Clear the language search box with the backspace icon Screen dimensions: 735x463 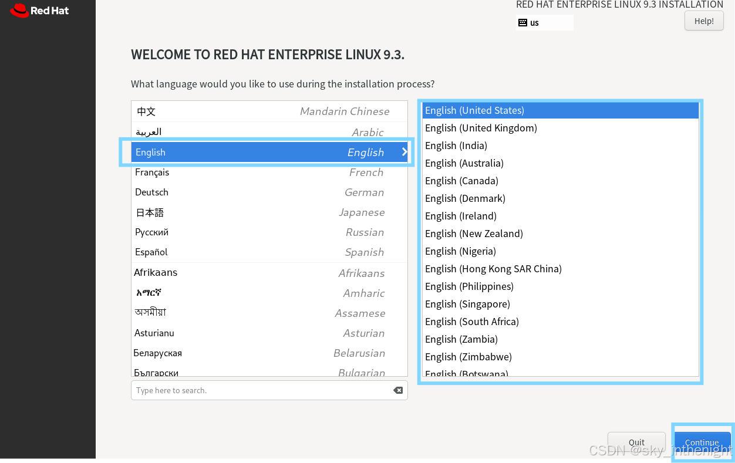[398, 390]
